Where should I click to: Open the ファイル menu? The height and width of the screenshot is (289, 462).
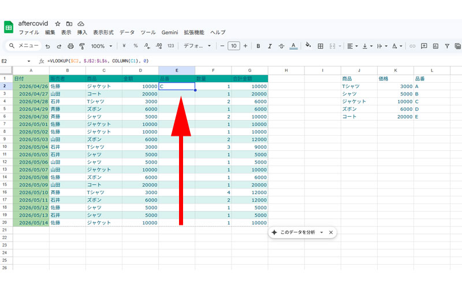(28, 32)
